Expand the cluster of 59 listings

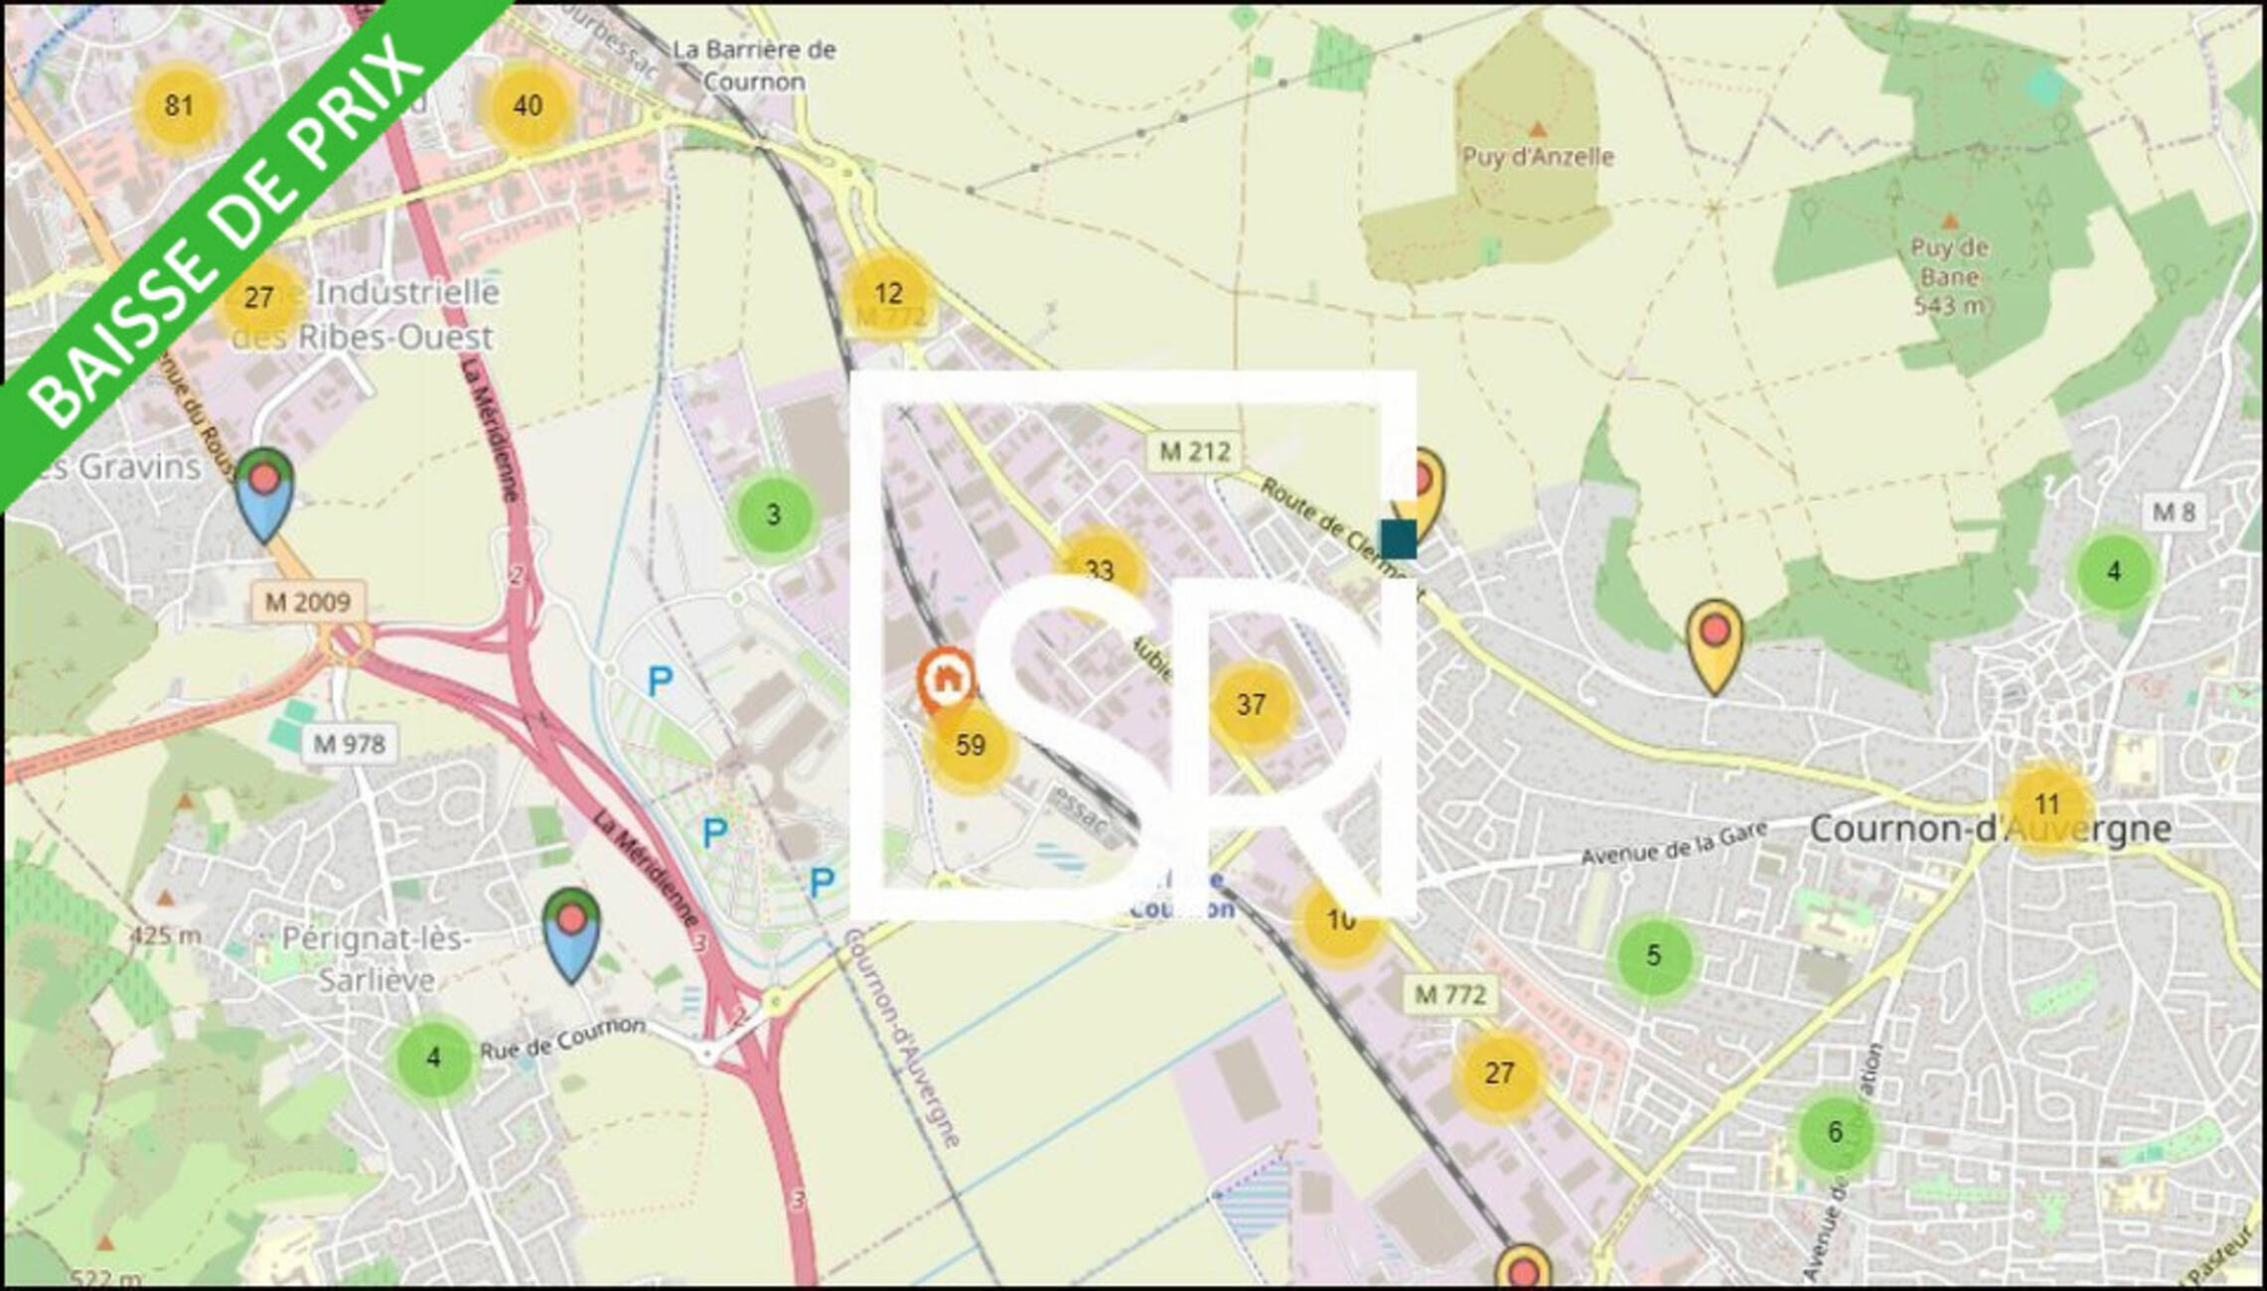[x=970, y=745]
